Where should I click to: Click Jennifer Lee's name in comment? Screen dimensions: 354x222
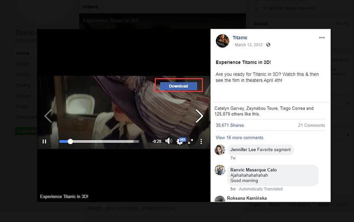click(243, 150)
